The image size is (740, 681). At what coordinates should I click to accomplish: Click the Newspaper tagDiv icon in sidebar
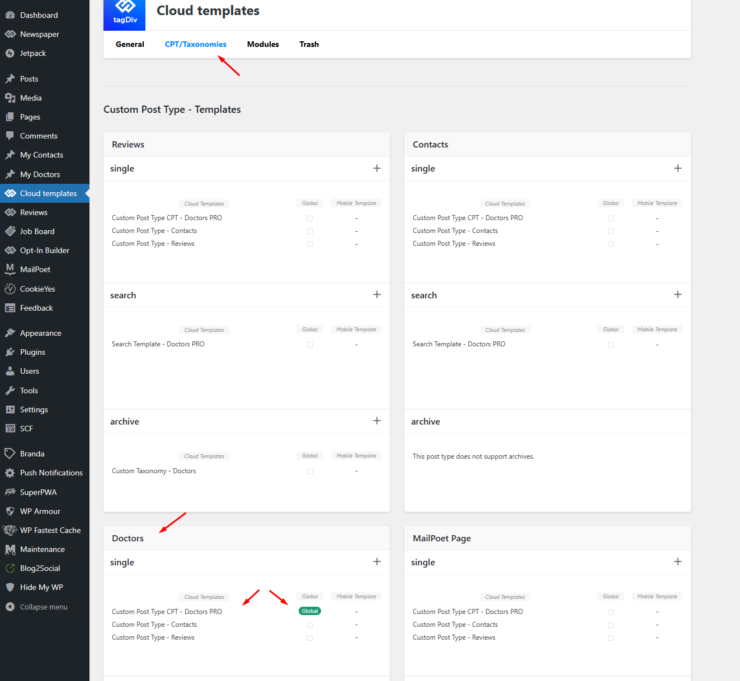[10, 34]
